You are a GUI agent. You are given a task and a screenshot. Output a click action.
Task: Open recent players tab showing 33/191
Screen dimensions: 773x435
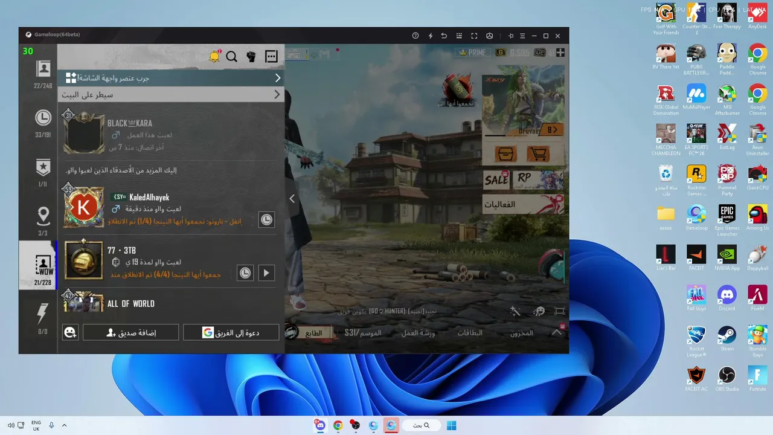(x=43, y=123)
